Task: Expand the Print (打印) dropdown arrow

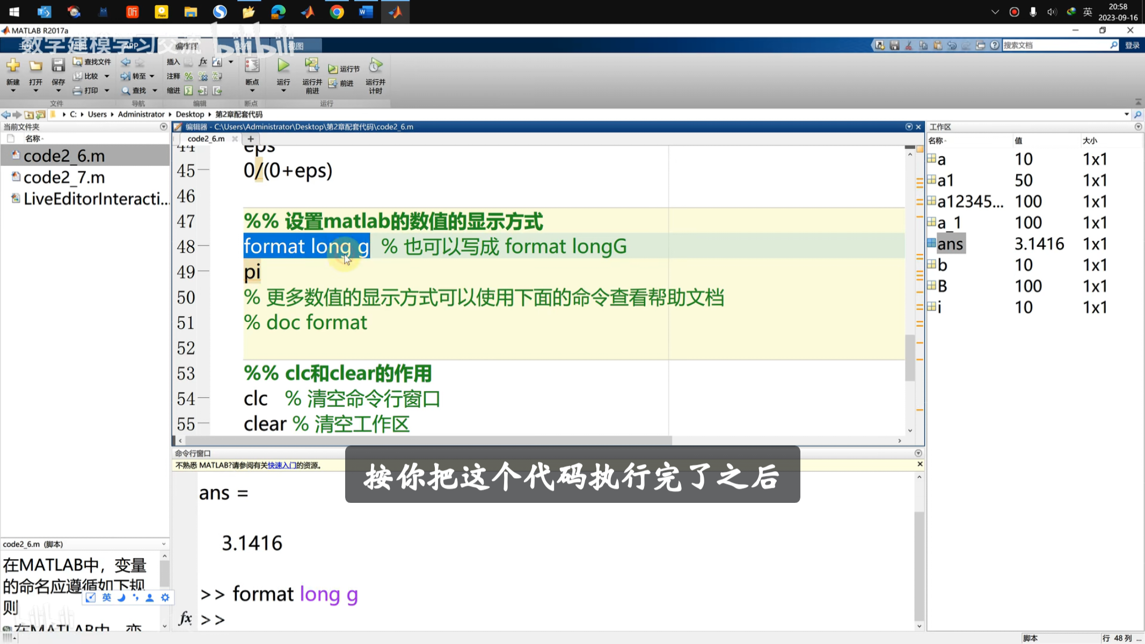Action: (x=107, y=90)
